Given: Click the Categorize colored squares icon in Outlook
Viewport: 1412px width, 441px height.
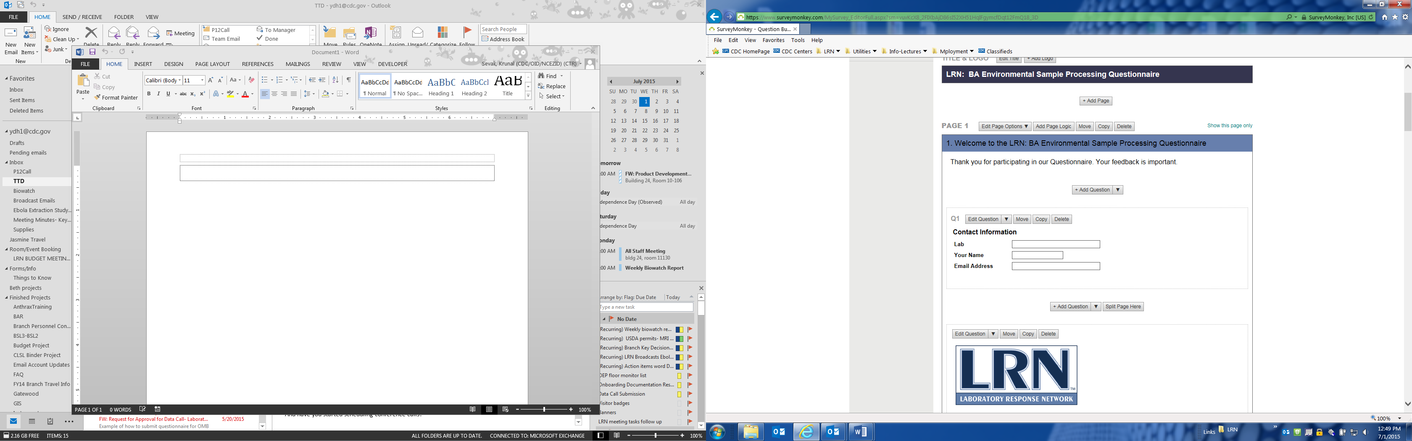Looking at the screenshot, I should (x=443, y=33).
